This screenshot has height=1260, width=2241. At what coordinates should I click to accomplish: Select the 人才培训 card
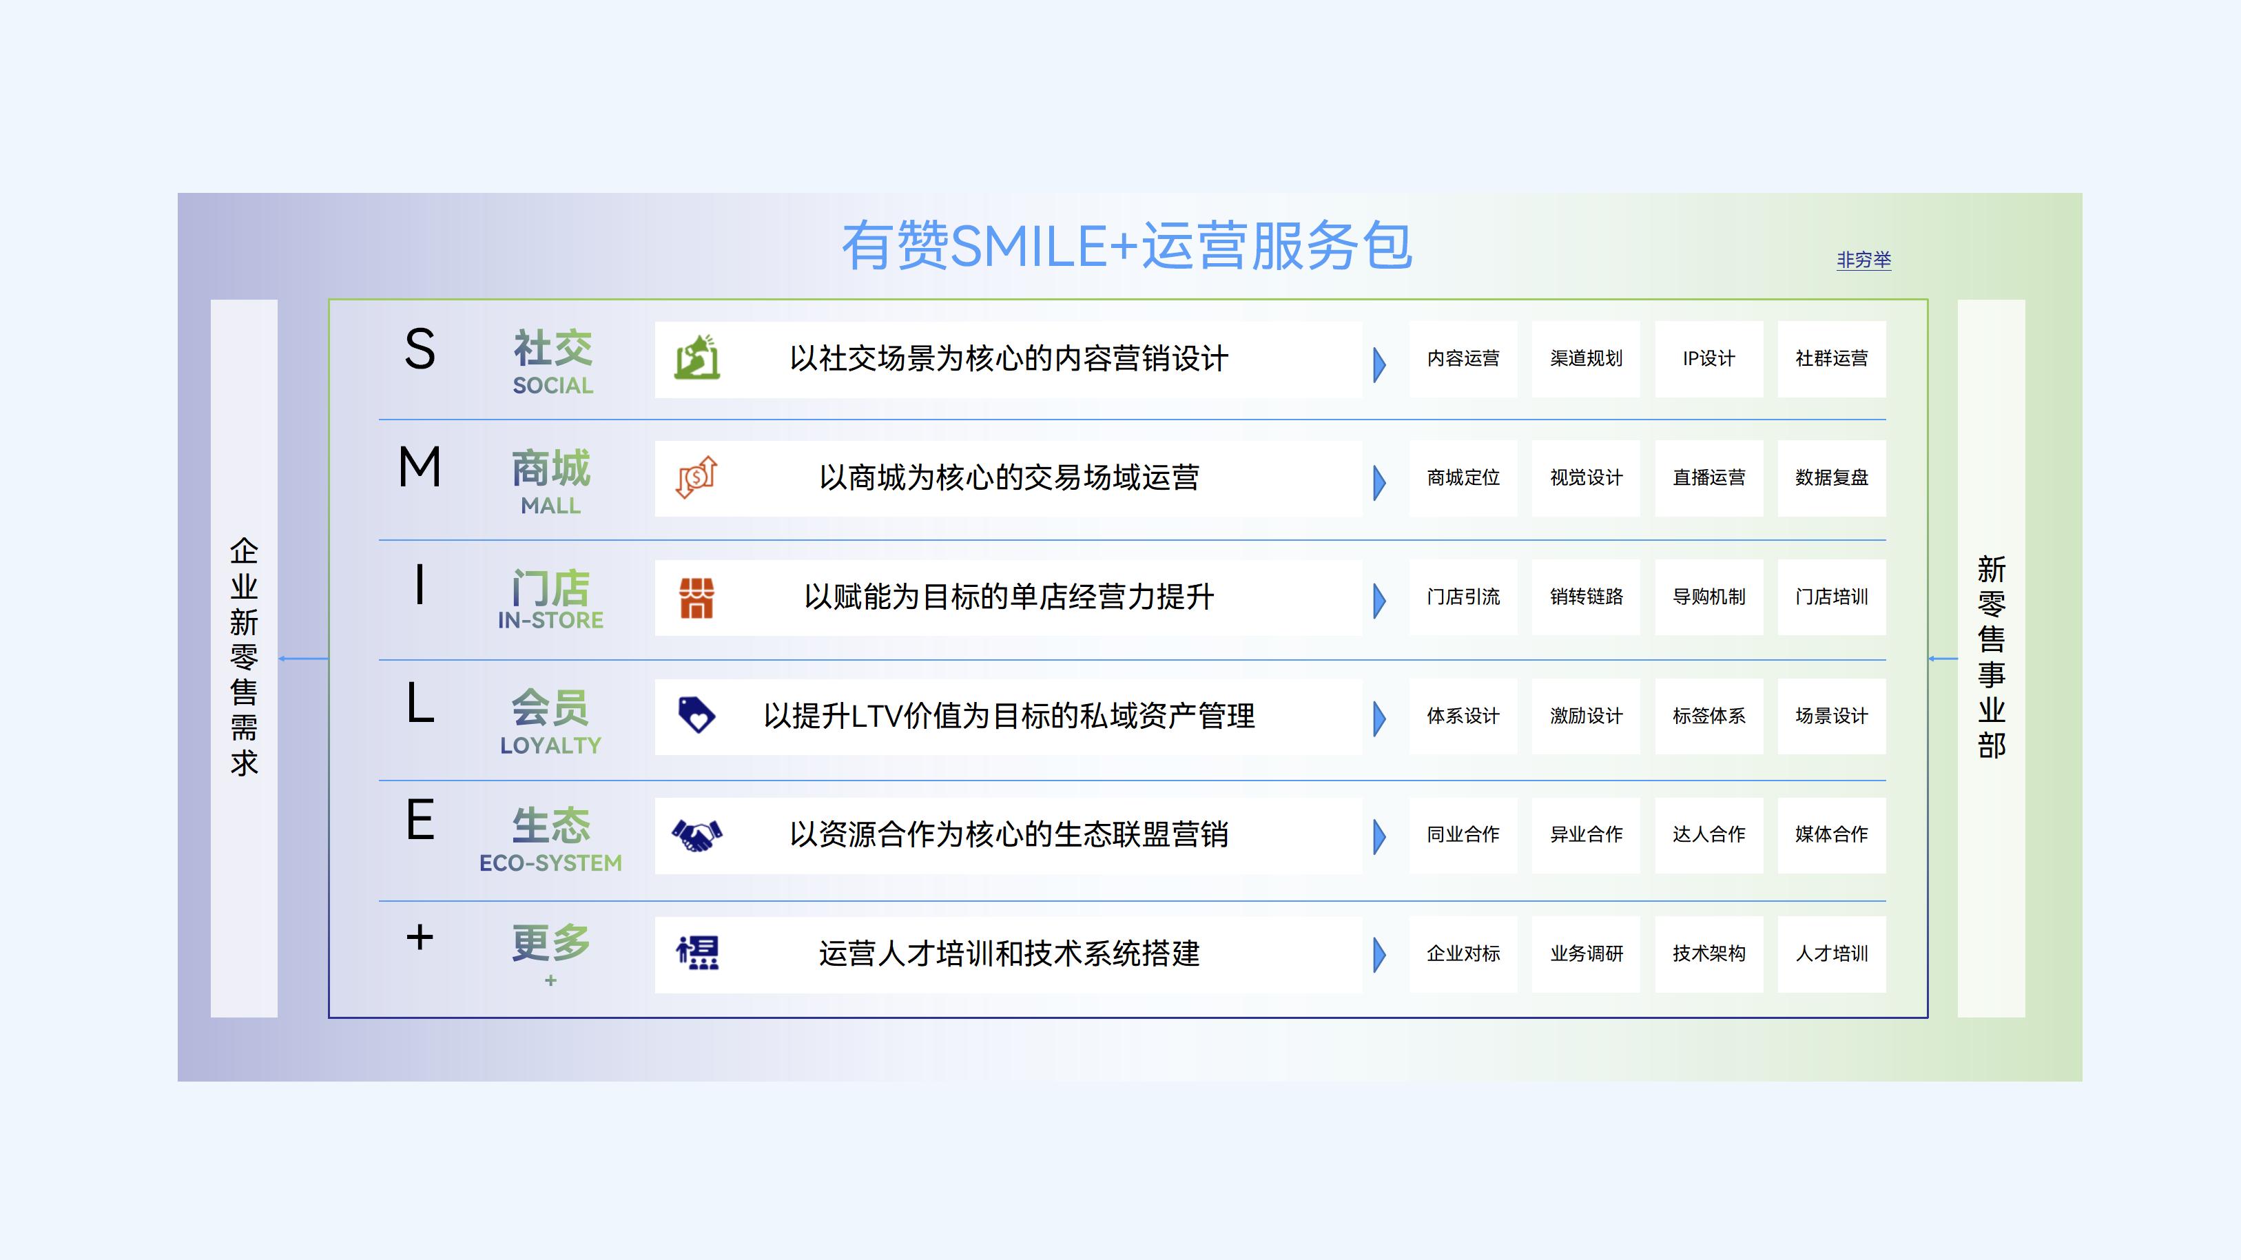1831,955
